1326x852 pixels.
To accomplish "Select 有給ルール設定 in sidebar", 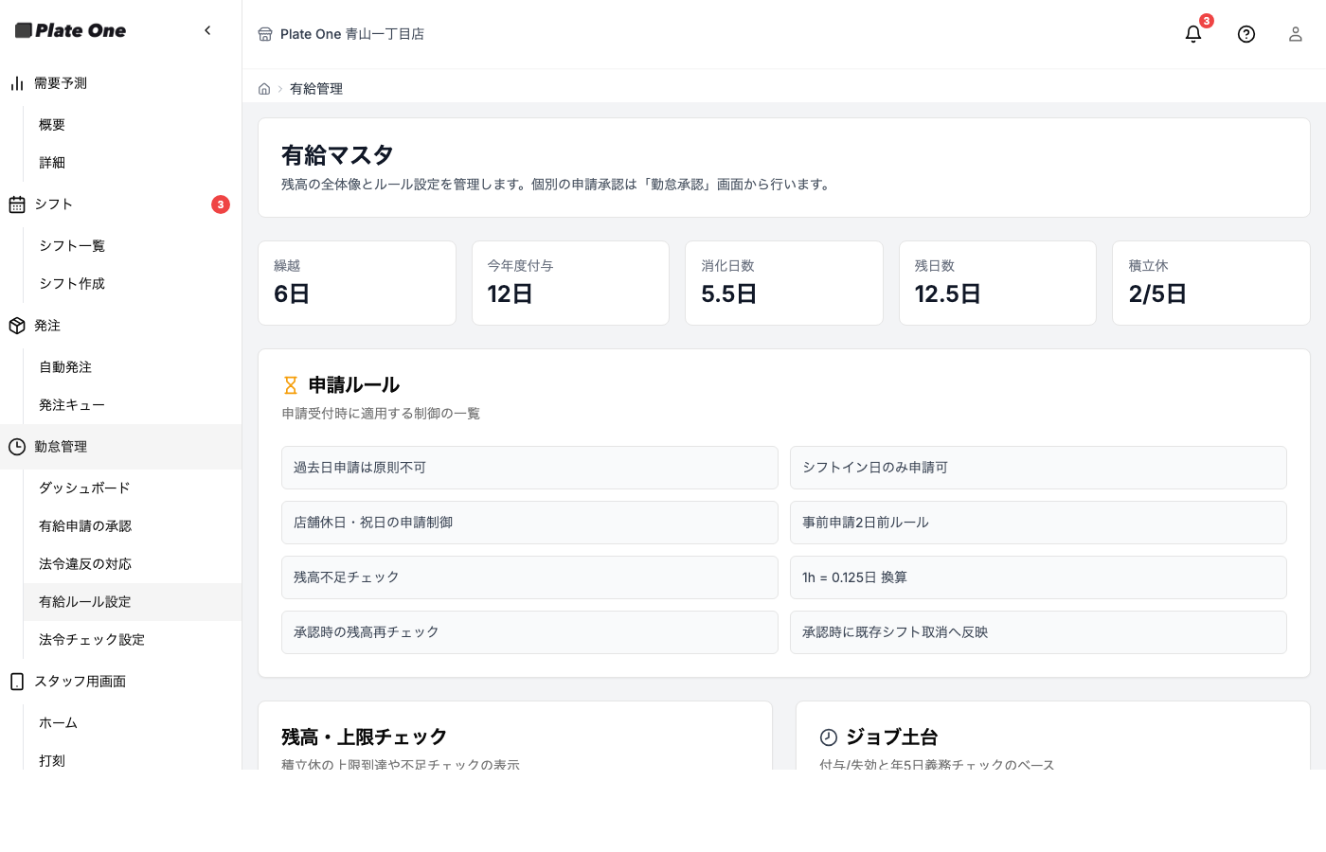I will 133,602.
